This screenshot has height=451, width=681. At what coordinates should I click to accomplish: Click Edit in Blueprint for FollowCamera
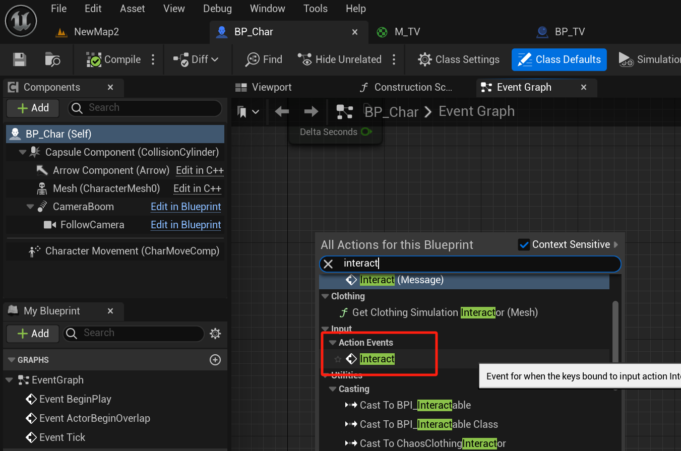tap(186, 225)
